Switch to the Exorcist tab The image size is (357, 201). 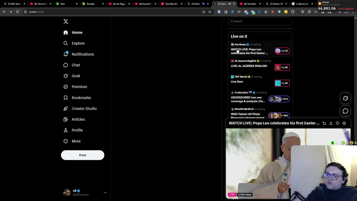[x=145, y=4]
